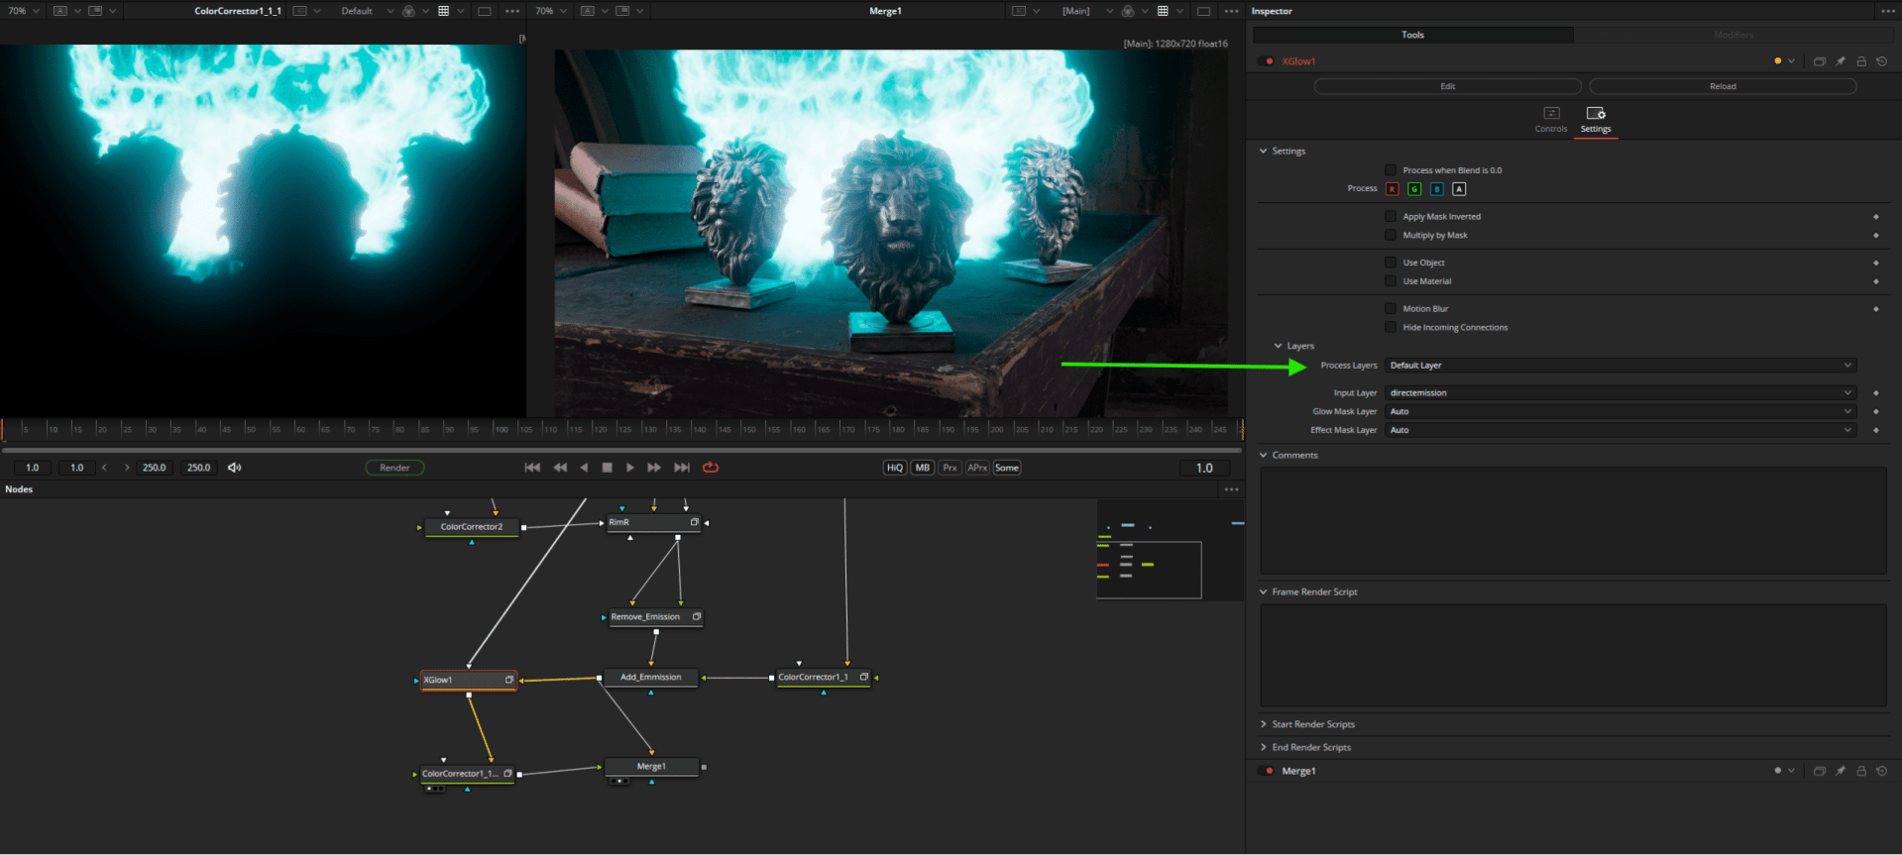Viewport: 1902px width, 855px height.
Task: Play the composition in reverse
Action: tap(584, 468)
